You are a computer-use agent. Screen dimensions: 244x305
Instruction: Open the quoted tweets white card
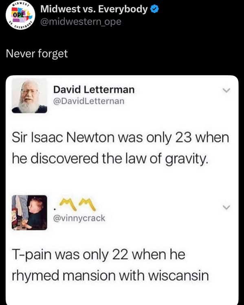[x=122, y=190]
